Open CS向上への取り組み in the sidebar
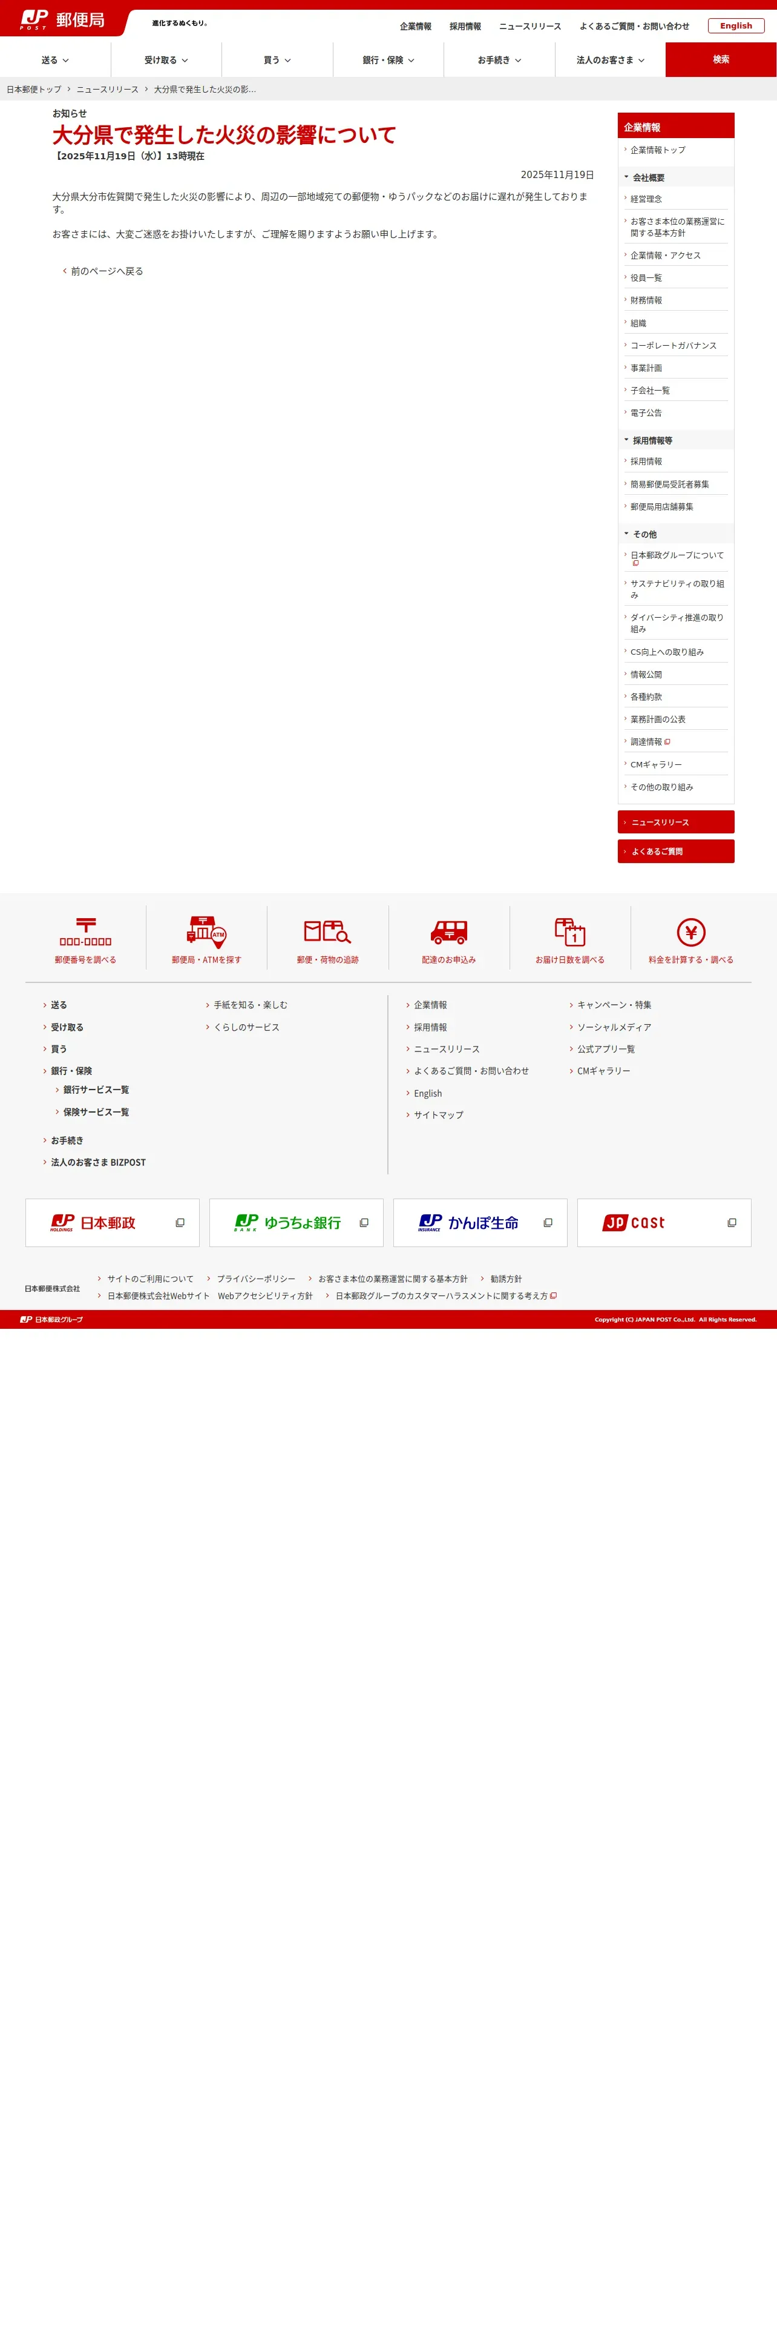Image resolution: width=777 pixels, height=2333 pixels. coord(667,652)
